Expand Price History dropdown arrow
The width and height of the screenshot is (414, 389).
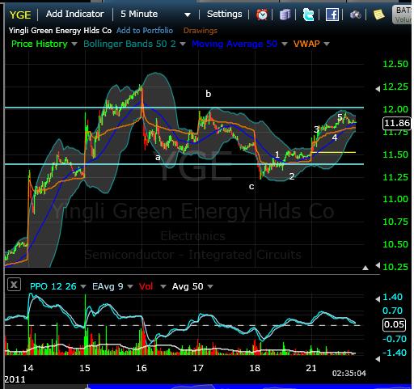[74, 44]
